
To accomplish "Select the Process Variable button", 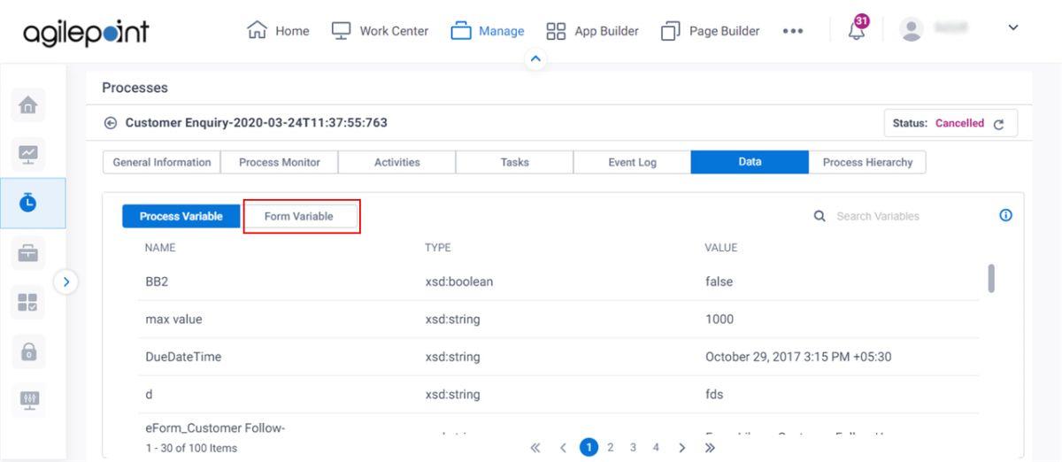I will [181, 216].
